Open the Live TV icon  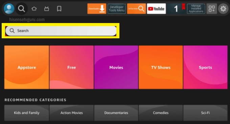[47, 9]
